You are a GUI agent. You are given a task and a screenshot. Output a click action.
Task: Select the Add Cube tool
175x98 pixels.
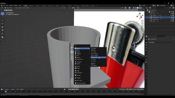coord(2,41)
